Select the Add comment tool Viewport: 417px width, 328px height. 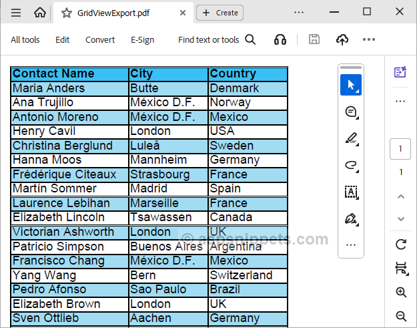tap(351, 112)
